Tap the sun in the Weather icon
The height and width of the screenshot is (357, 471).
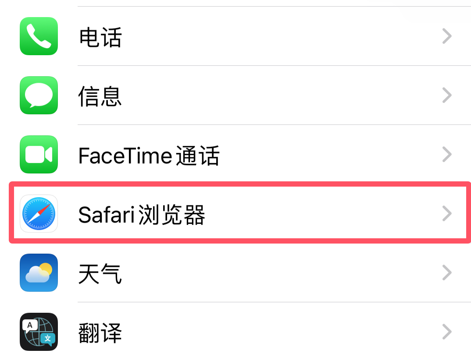coord(46,269)
